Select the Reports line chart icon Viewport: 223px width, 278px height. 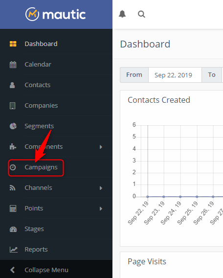(x=14, y=250)
